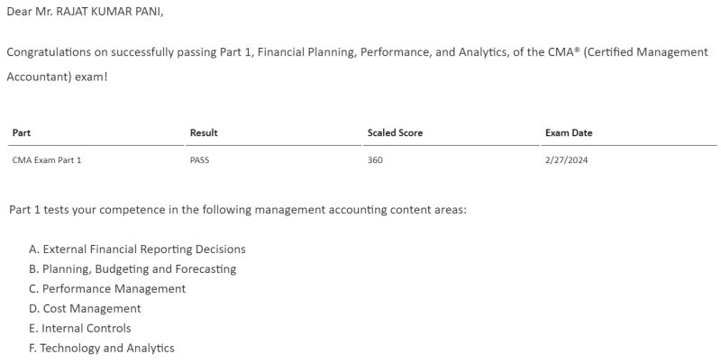Click the 'Accountant) exam!' line
This screenshot has height=363, width=721.
[57, 77]
